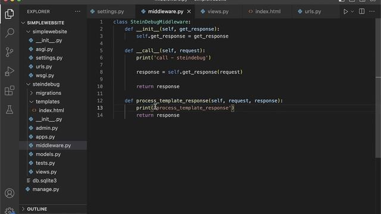Open settings.py in the explorer tree
Viewport: 381px width, 214px height.
[x=49, y=58]
